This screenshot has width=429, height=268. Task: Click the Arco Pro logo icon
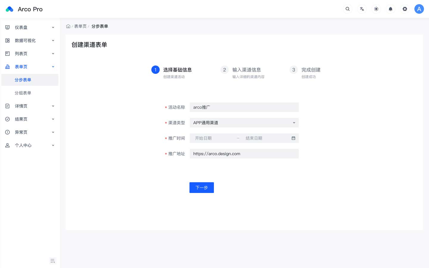coord(10,9)
